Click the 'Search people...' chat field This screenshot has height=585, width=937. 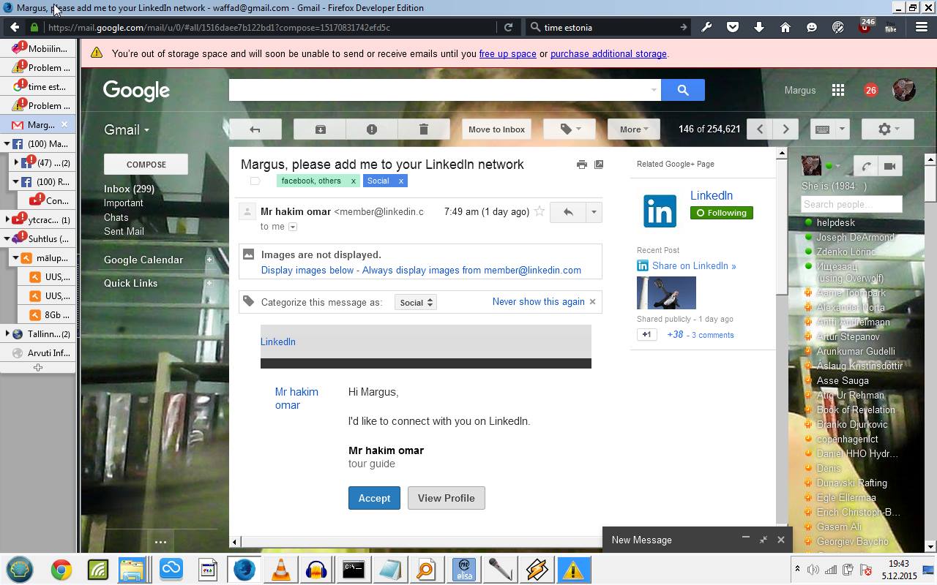[851, 204]
